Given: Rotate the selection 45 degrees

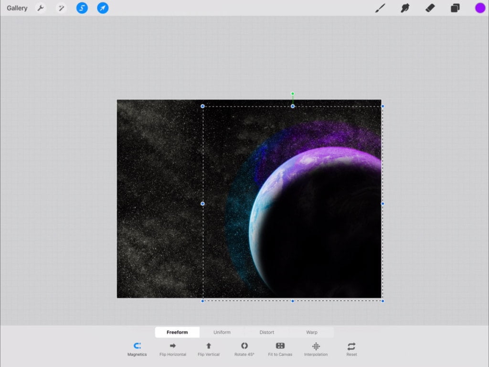Looking at the screenshot, I should point(244,348).
